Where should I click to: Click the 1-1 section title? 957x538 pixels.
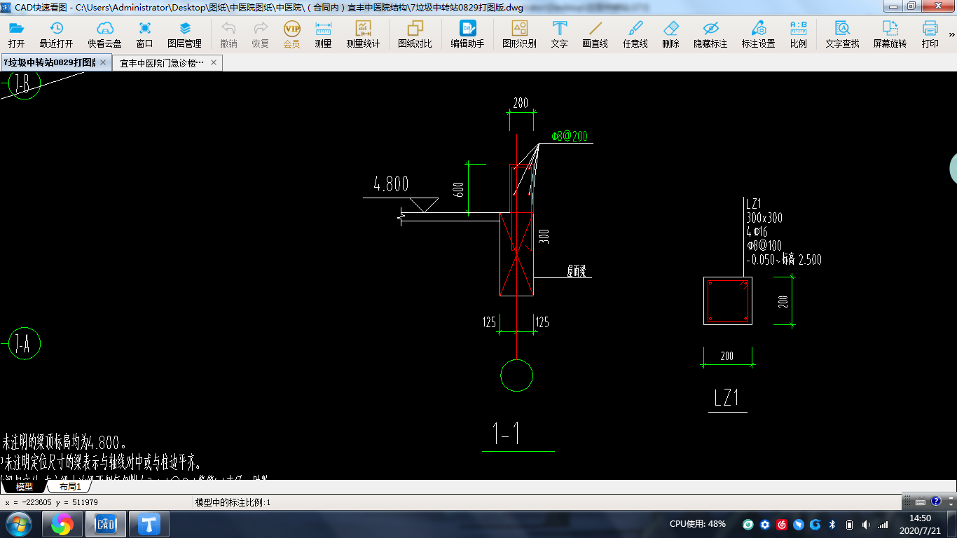(507, 434)
